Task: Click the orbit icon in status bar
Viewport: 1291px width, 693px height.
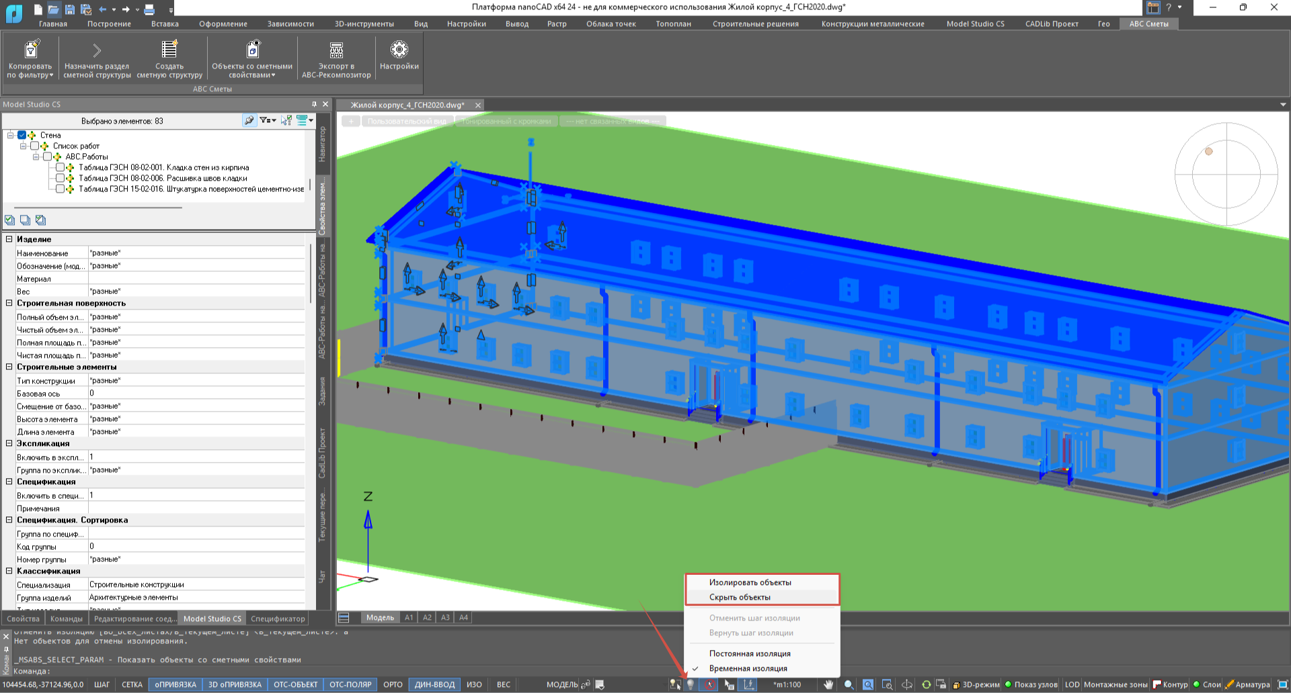Action: (x=907, y=684)
